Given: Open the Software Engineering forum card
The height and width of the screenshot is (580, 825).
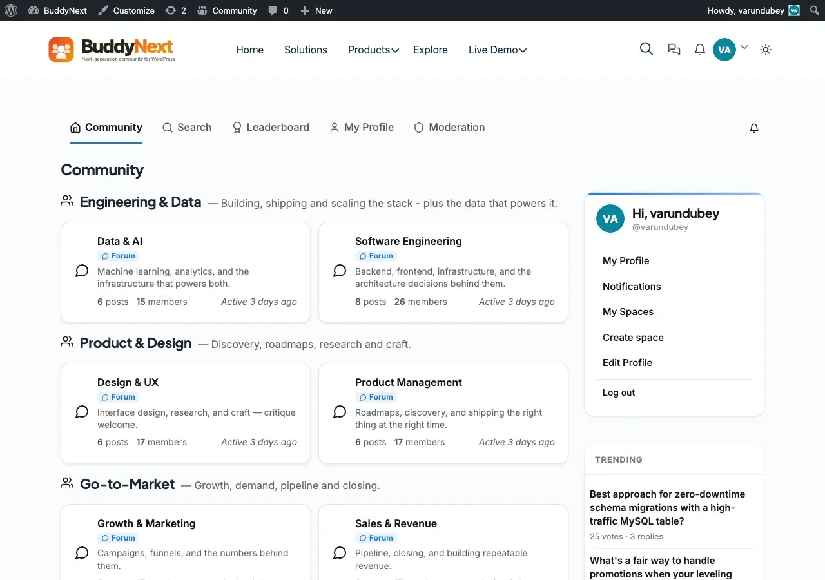Looking at the screenshot, I should tap(443, 273).
